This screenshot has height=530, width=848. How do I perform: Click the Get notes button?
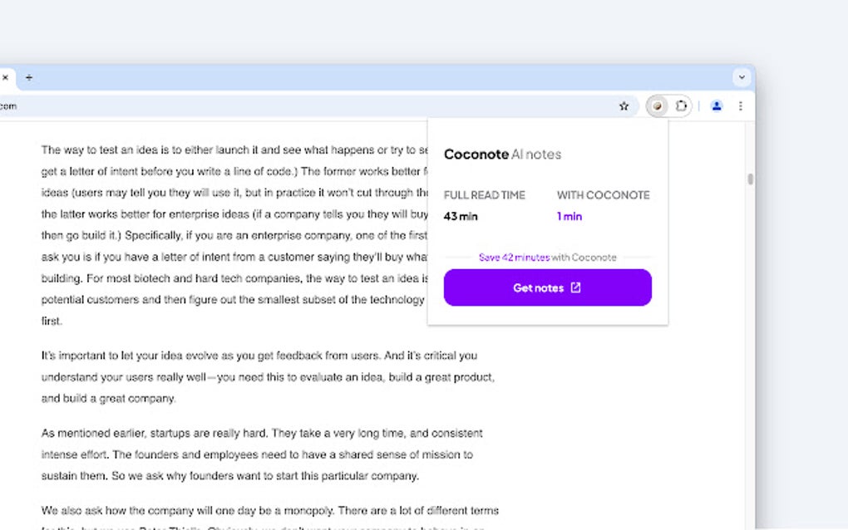click(547, 287)
